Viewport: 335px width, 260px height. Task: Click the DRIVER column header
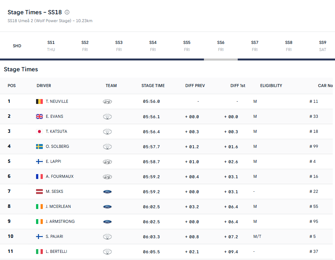(44, 86)
